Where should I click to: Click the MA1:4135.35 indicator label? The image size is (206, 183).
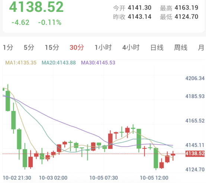[x=21, y=62]
